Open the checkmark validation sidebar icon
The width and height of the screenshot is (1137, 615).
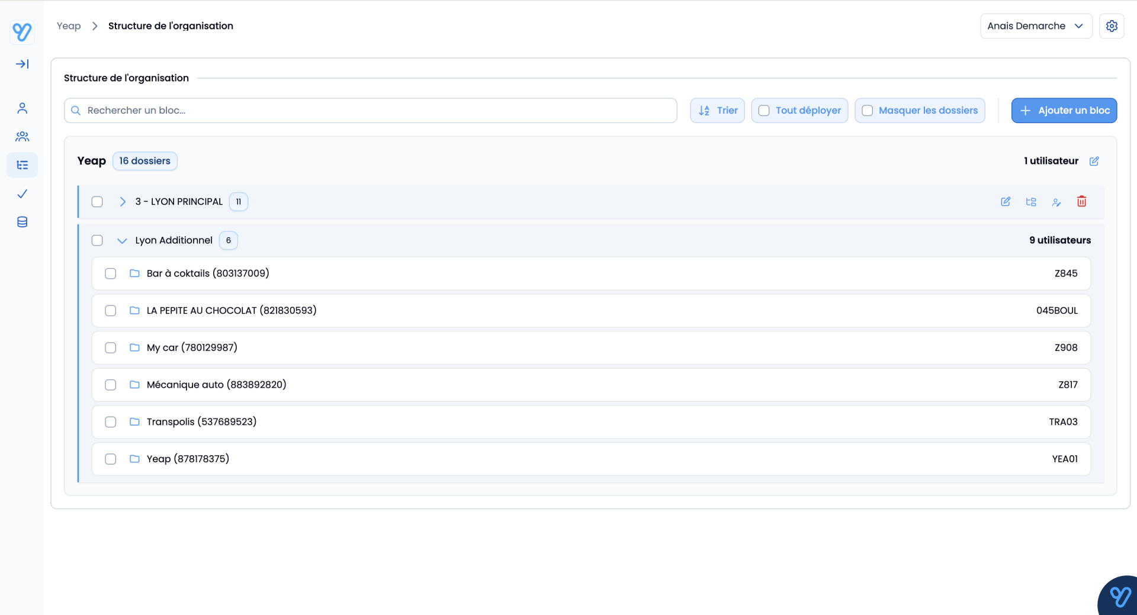22,194
